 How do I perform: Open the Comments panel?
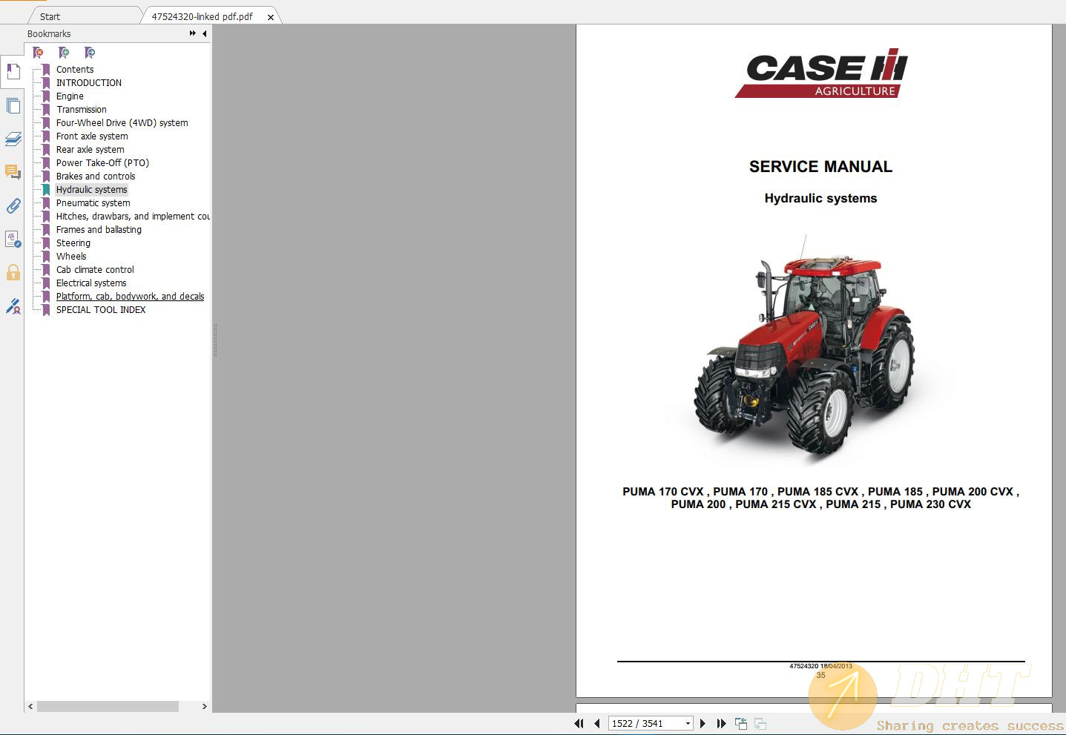[13, 172]
